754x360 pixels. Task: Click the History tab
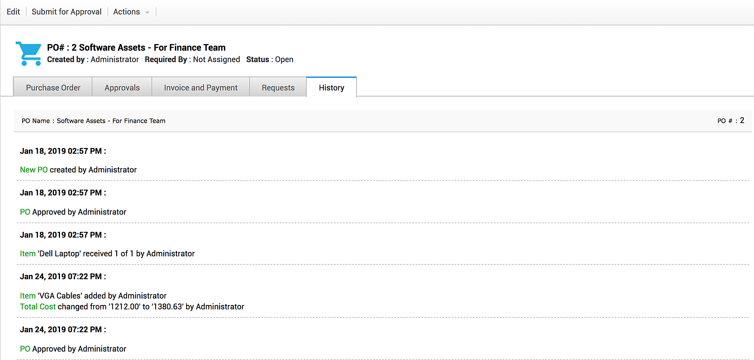coord(331,87)
